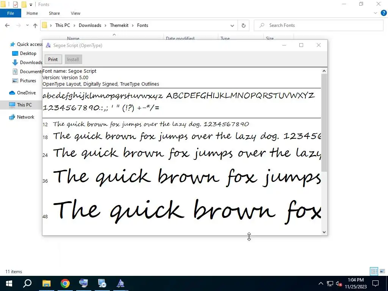Click Themekit in address breadcrumb
This screenshot has width=388, height=291.
(119, 25)
